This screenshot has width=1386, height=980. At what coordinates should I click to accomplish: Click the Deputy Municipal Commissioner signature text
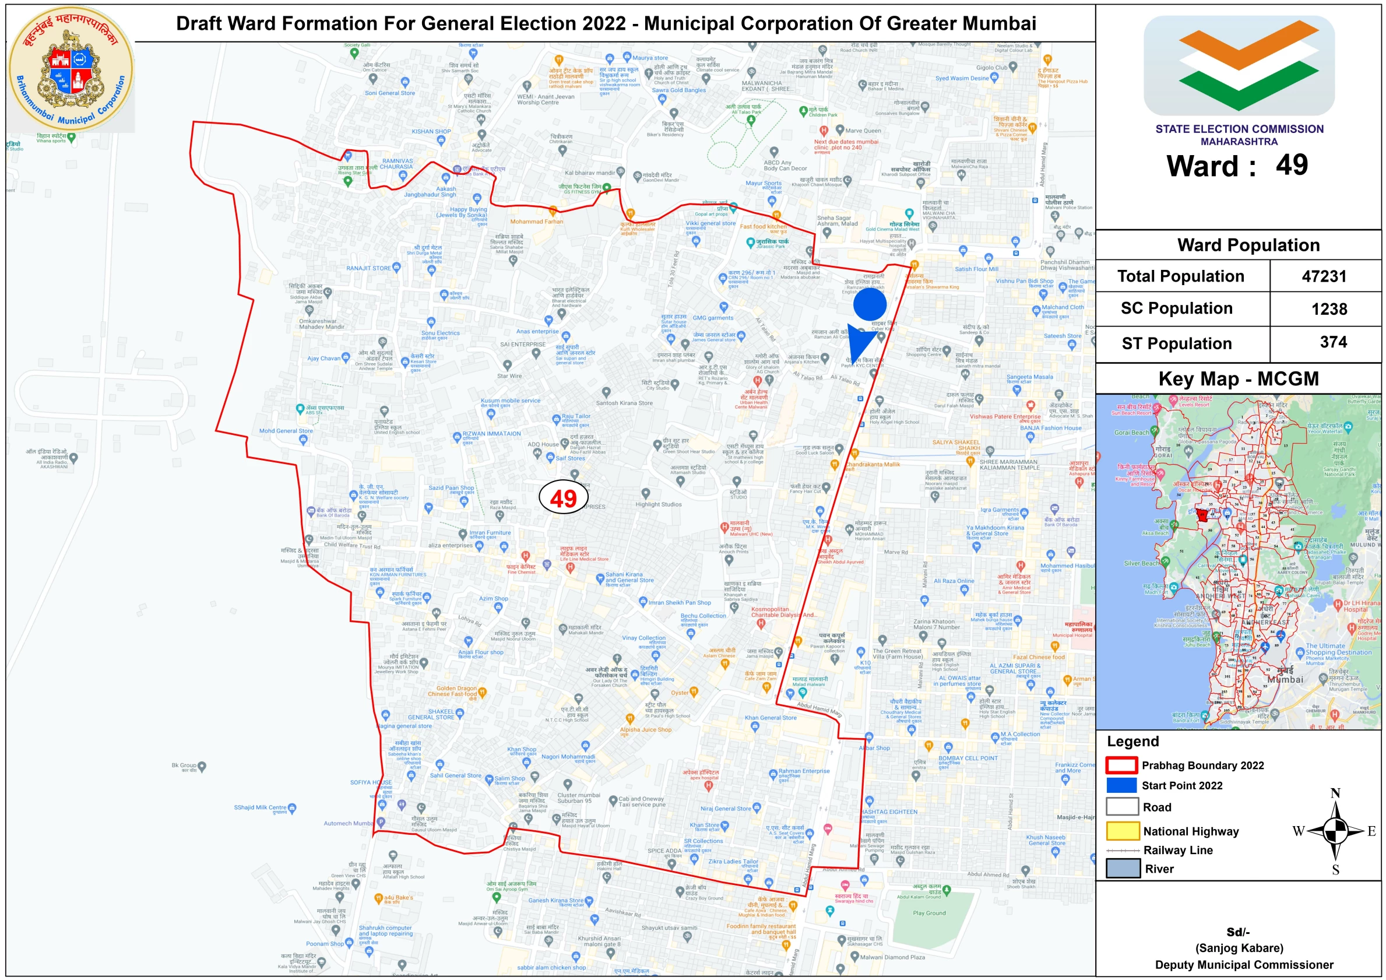pyautogui.click(x=1244, y=964)
